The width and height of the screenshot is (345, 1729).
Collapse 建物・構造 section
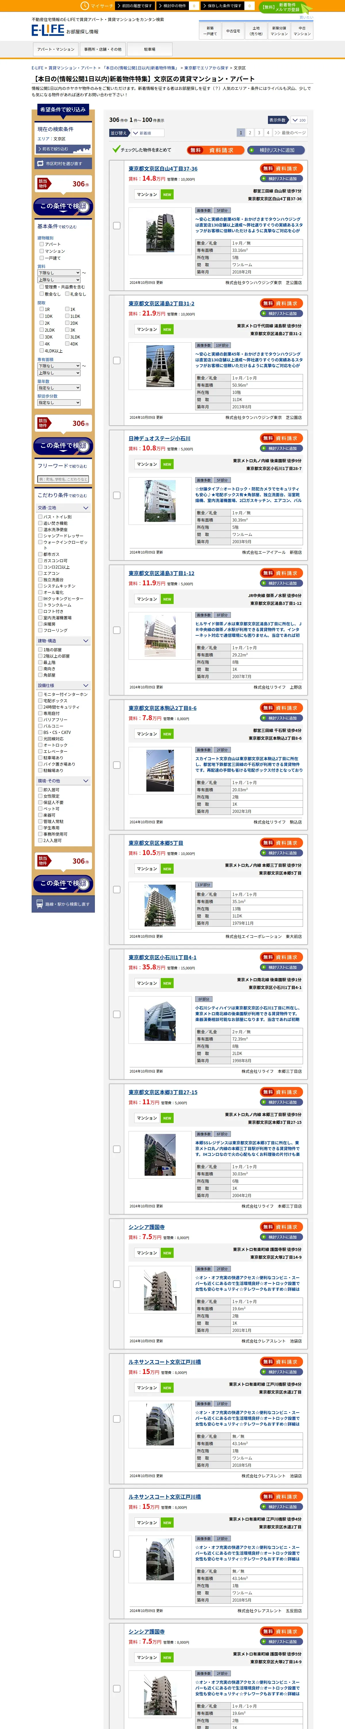pyautogui.click(x=64, y=641)
